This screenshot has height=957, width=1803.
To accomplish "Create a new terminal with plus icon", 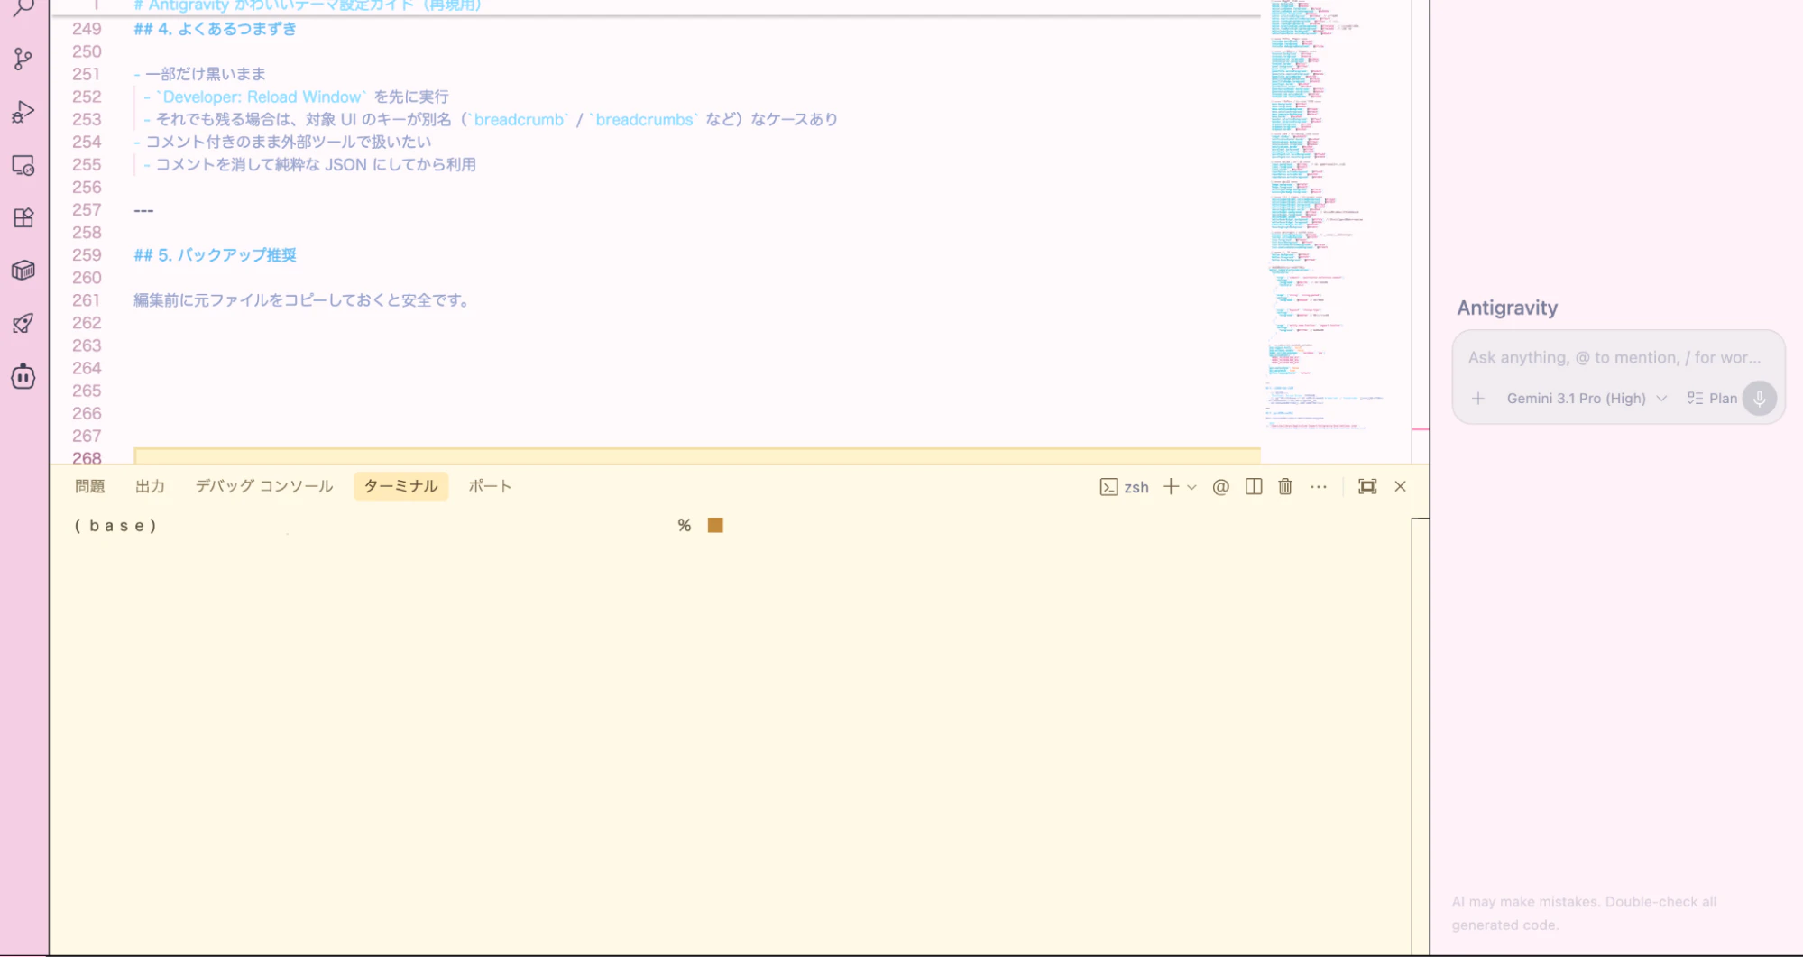I will (1171, 487).
